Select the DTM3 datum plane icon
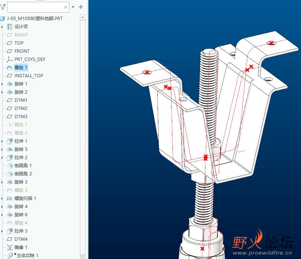 click(x=9, y=117)
